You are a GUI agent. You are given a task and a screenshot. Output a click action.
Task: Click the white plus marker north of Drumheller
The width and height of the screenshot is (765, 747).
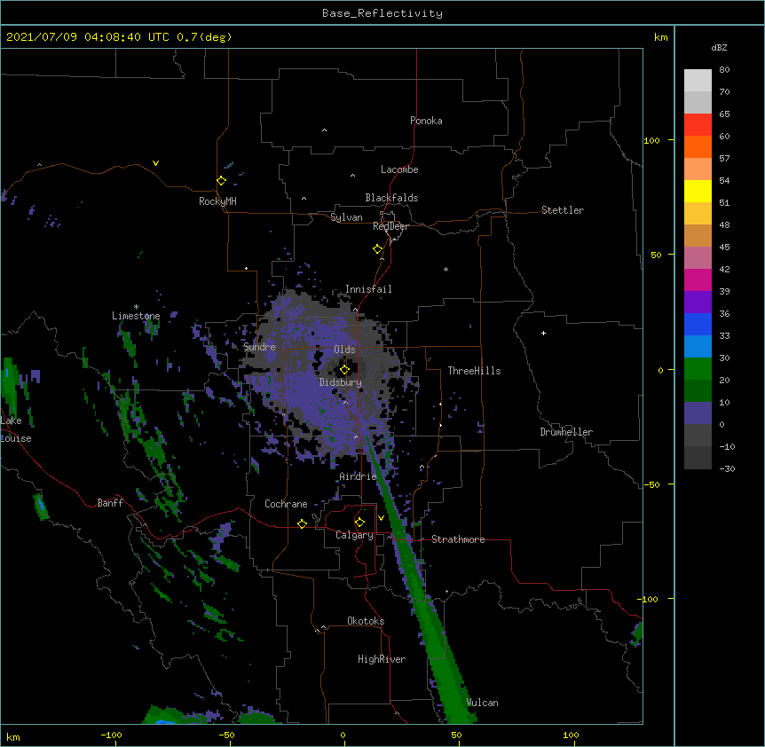click(543, 333)
